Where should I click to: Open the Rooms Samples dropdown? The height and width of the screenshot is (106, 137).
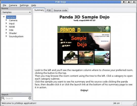coord(16,12)
